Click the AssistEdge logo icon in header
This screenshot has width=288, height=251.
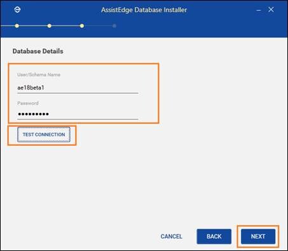point(17,10)
